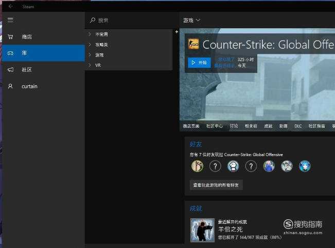335x248 pixels.
Task: Open the hamburger menu
Action: coord(10,20)
